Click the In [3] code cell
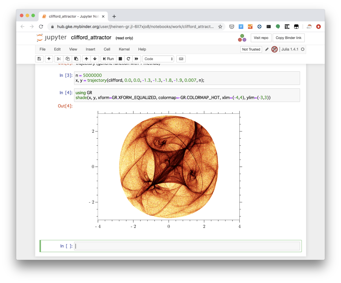The width and height of the screenshot is (341, 283). [x=187, y=78]
